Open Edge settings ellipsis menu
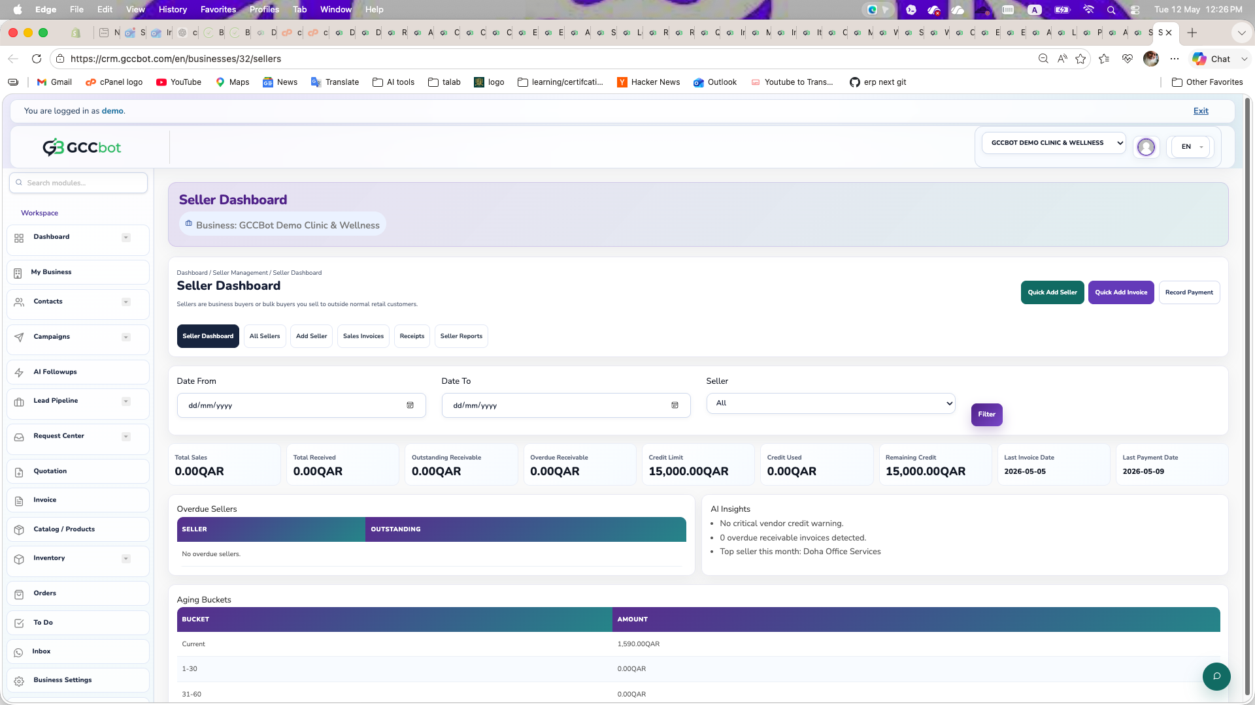Image resolution: width=1255 pixels, height=705 pixels. point(1175,59)
